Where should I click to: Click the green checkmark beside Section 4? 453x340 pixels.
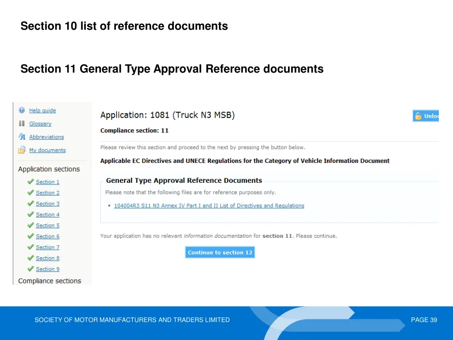(31, 214)
